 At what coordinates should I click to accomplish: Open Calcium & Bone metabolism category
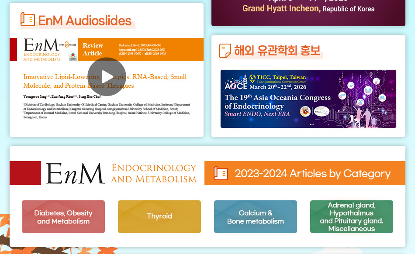(256, 217)
